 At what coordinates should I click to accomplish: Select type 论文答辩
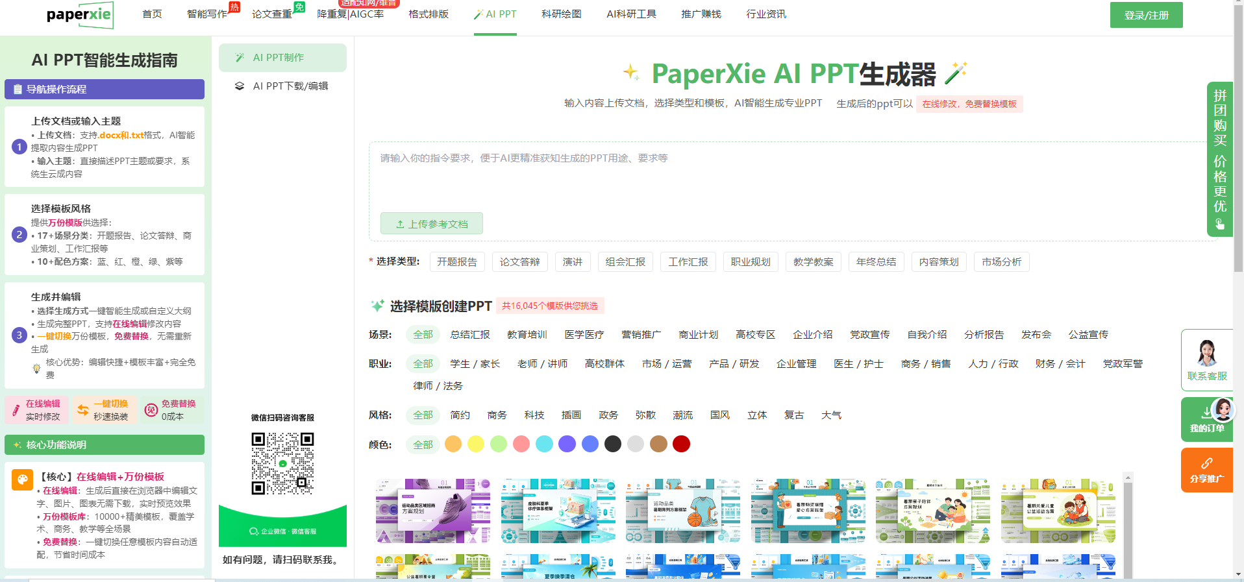[520, 262]
